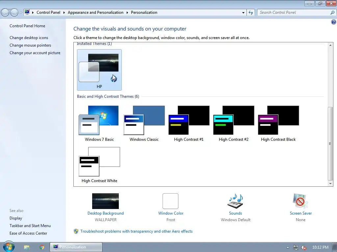This screenshot has width=337, height=252.
Task: Click the 10:12 PM taskbar clock
Action: [x=320, y=247]
